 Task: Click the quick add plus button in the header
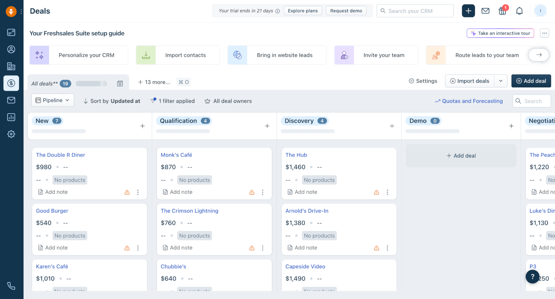coord(468,11)
